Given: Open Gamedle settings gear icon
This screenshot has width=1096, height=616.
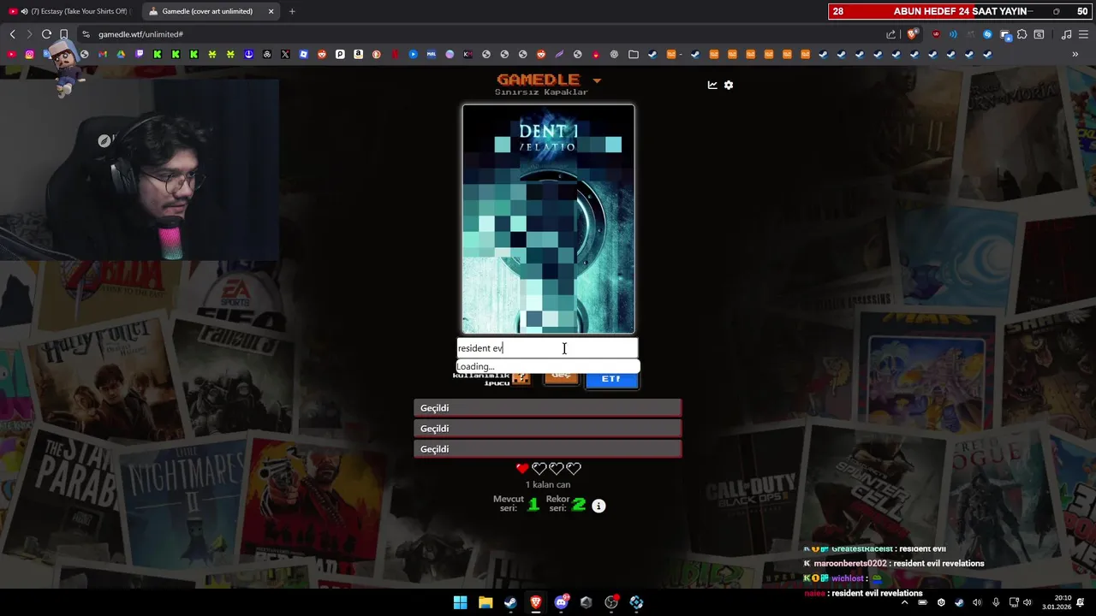Looking at the screenshot, I should 729,86.
